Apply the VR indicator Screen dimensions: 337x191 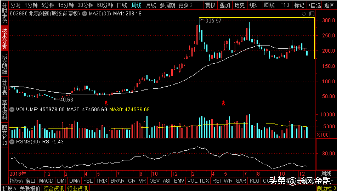[143, 181]
